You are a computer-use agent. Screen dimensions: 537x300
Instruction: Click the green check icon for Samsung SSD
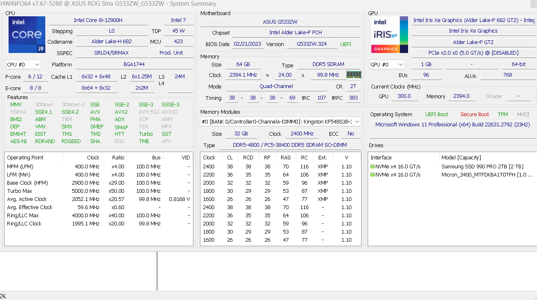pos(373,166)
